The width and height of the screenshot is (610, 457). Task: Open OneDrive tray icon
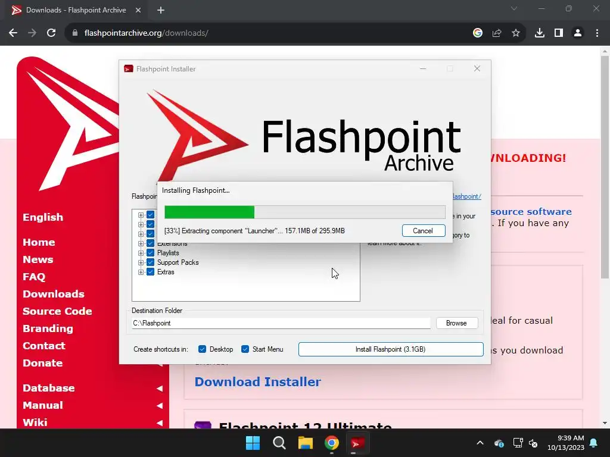[x=499, y=443]
